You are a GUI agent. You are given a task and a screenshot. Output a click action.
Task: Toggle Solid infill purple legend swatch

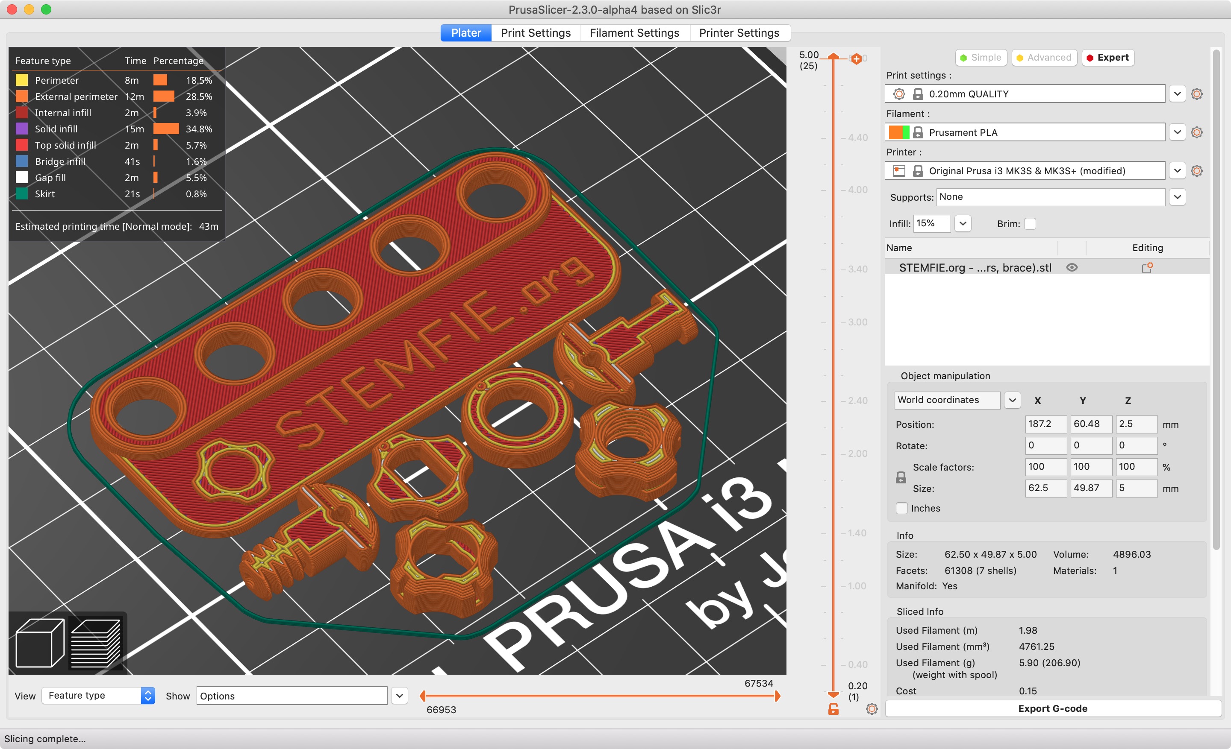21,129
